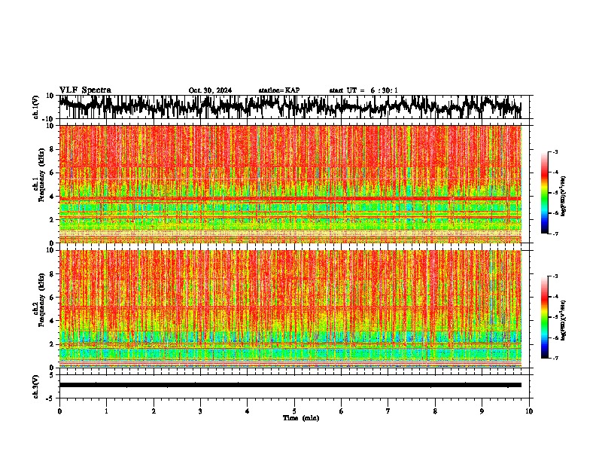Select the "Oct. 30, 2024" date label
Screen dimensions: 596x461
click(210, 90)
